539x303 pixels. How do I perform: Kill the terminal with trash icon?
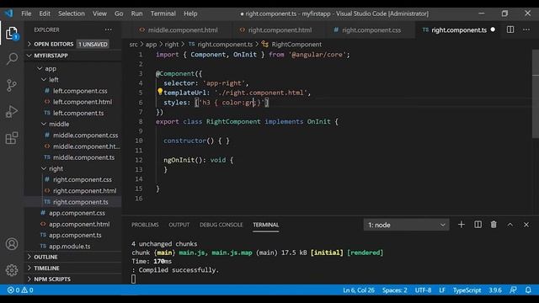click(494, 225)
